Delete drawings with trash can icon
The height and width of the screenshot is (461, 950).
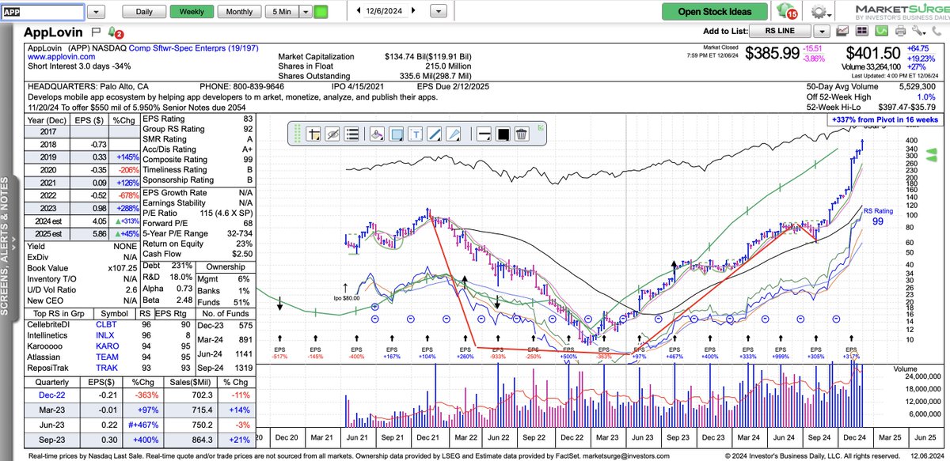coord(521,134)
